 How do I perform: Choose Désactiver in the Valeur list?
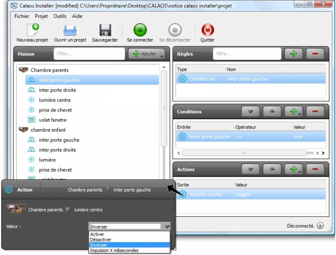coord(129,240)
